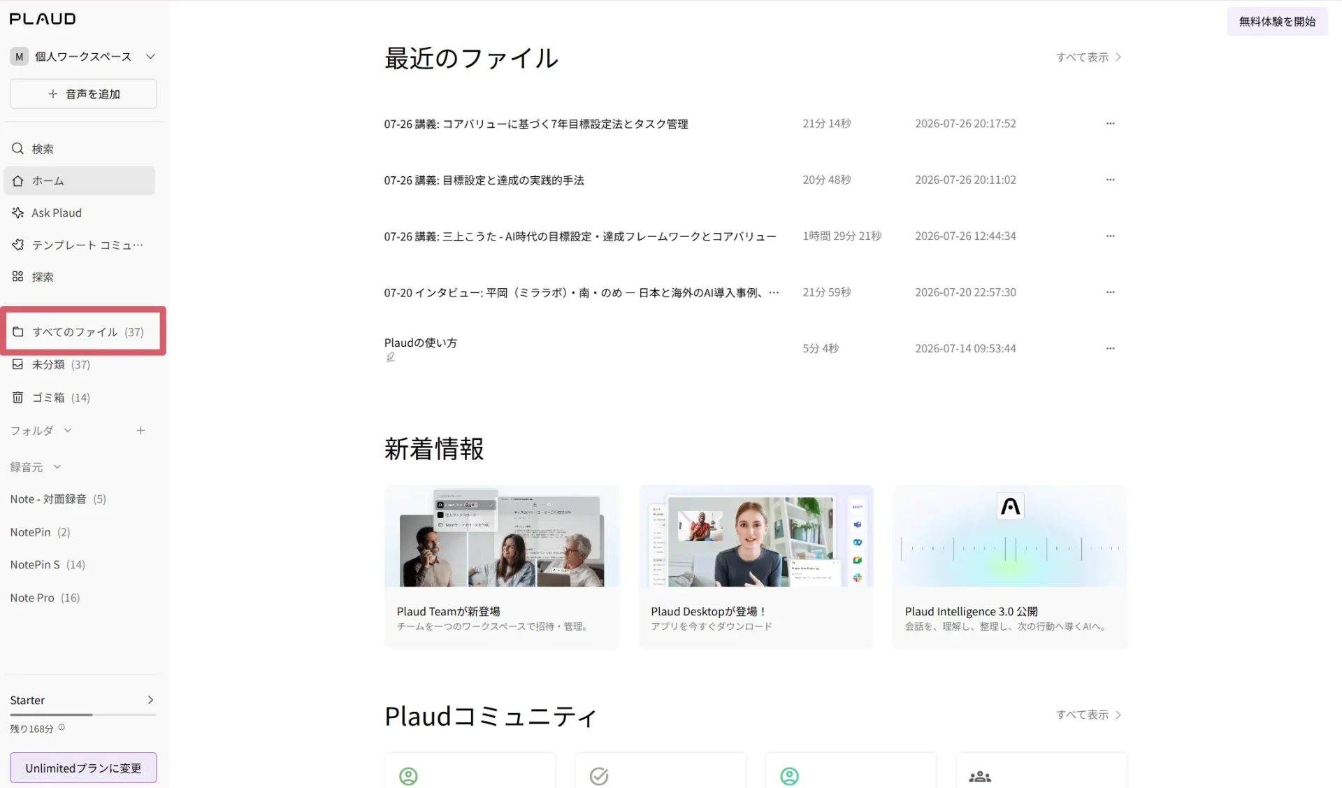This screenshot has width=1342, height=788.
Task: Open more options for 目標設定と達成の実践的手法 file
Action: tap(1110, 180)
